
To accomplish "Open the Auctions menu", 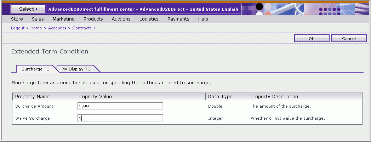I will [121, 19].
